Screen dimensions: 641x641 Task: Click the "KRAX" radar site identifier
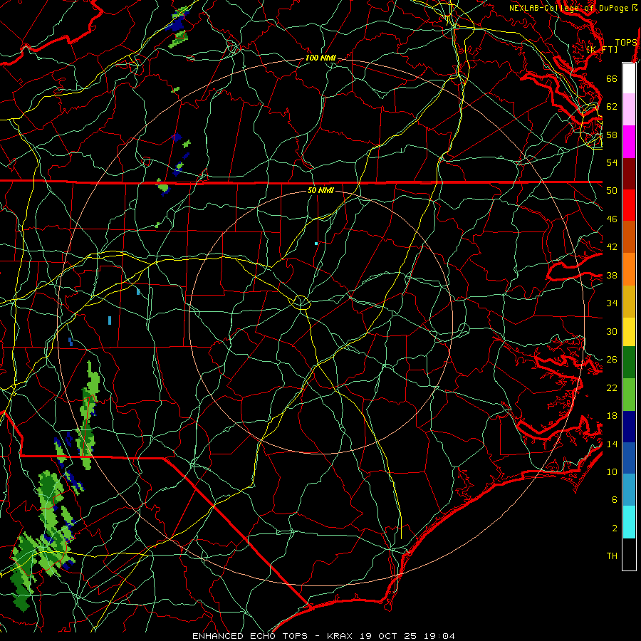click(340, 636)
